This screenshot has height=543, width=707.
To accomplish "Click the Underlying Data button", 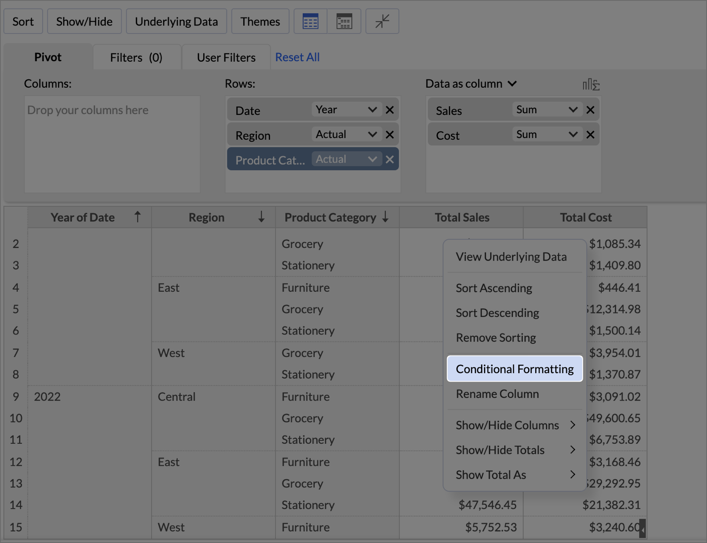I will [176, 21].
